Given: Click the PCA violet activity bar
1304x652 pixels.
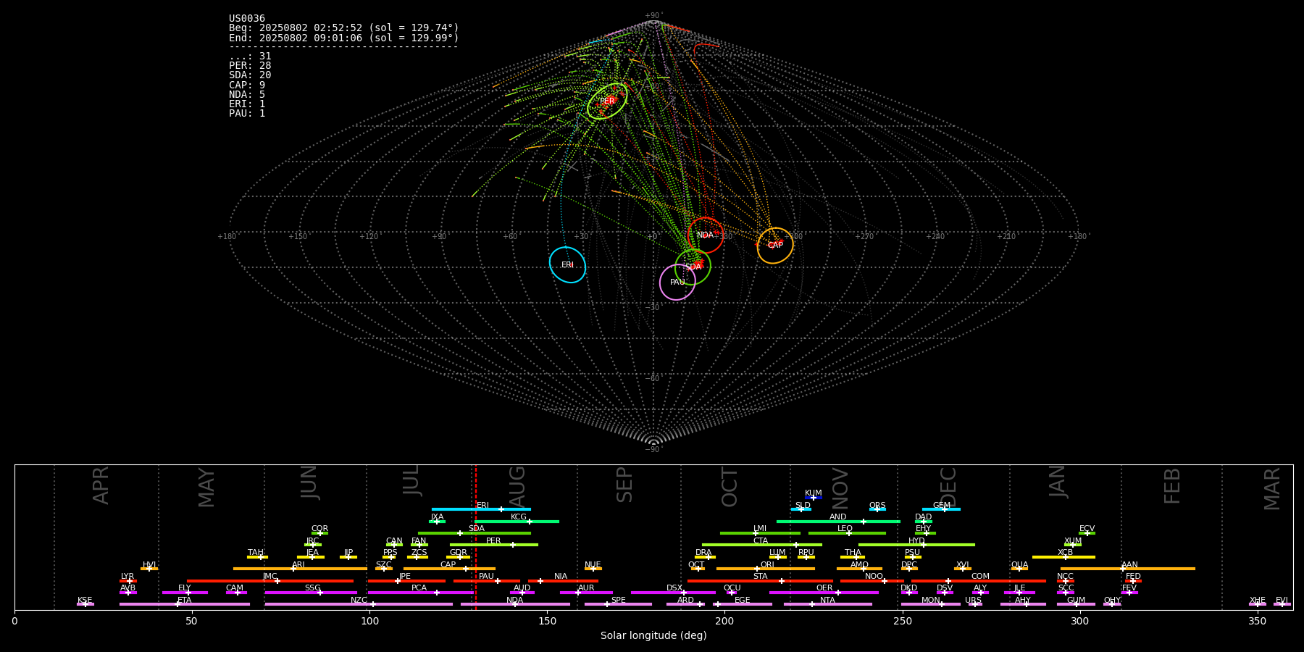Looking at the screenshot, I should pyautogui.click(x=420, y=593).
